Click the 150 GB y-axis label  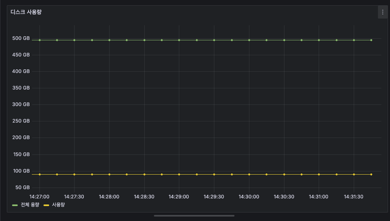pyautogui.click(x=21, y=154)
